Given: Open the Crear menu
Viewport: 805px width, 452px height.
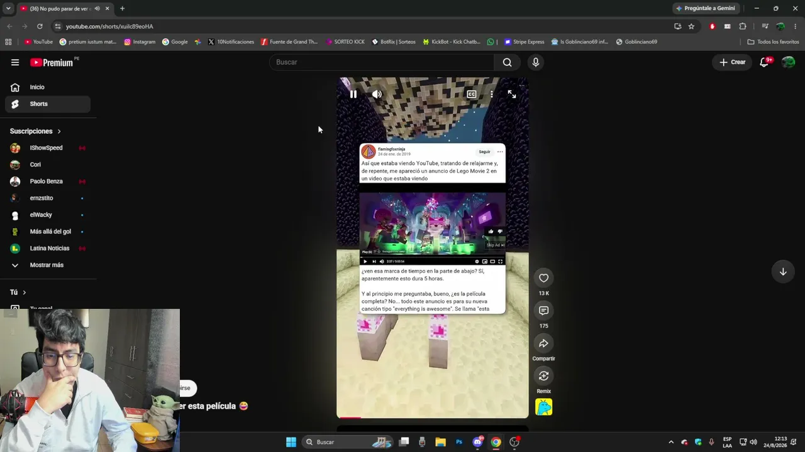Looking at the screenshot, I should pyautogui.click(x=733, y=62).
